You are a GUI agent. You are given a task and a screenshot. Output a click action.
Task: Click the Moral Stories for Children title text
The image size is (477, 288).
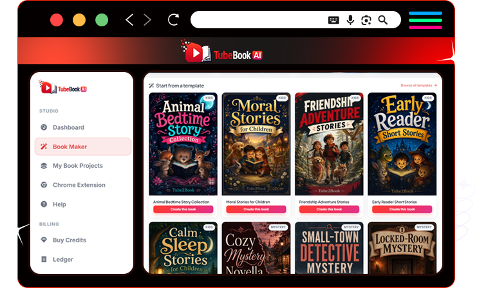(248, 202)
